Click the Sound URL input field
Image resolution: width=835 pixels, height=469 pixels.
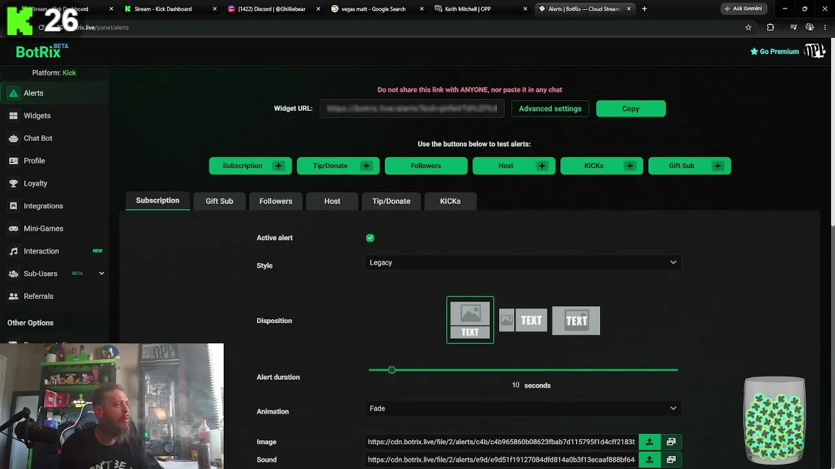(x=502, y=459)
